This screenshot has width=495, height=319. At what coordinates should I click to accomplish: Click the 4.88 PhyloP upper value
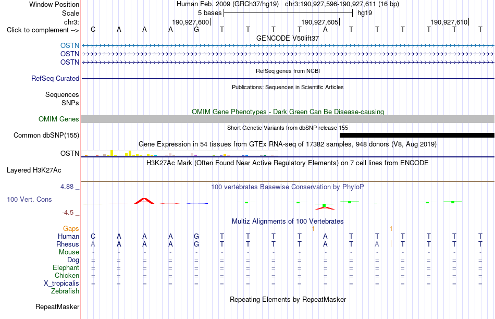pos(67,187)
